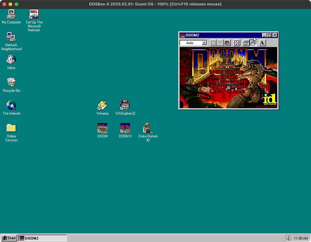This screenshot has width=311, height=242.
Task: Click the DOOM2 taskbar button
Action: click(43, 238)
